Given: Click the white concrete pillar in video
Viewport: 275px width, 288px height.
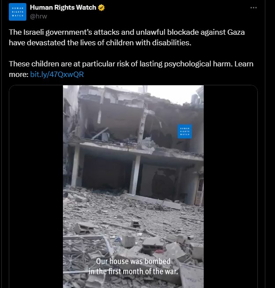Looking at the screenshot, I should coord(135,175).
